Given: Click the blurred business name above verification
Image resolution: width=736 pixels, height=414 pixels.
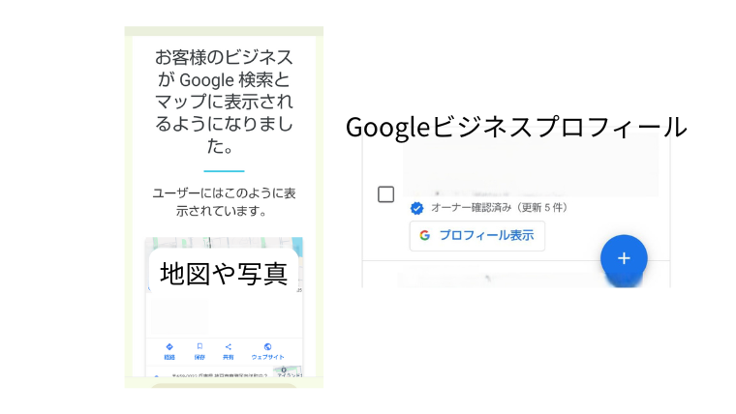Looking at the screenshot, I should click(x=531, y=166).
